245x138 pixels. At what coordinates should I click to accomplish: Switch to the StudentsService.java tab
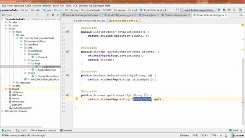tap(176, 15)
